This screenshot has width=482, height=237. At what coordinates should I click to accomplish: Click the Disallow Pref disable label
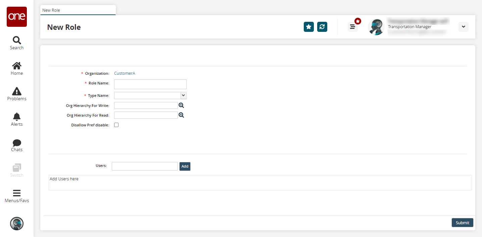pyautogui.click(x=90, y=125)
